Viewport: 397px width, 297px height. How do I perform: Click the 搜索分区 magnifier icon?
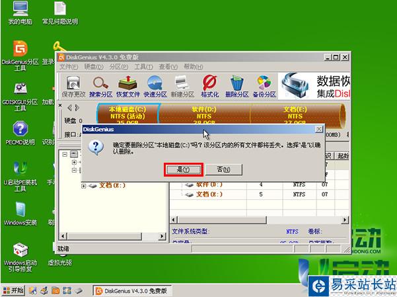click(100, 87)
